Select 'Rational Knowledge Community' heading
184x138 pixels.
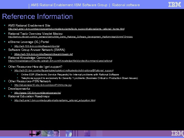(x=30, y=58)
